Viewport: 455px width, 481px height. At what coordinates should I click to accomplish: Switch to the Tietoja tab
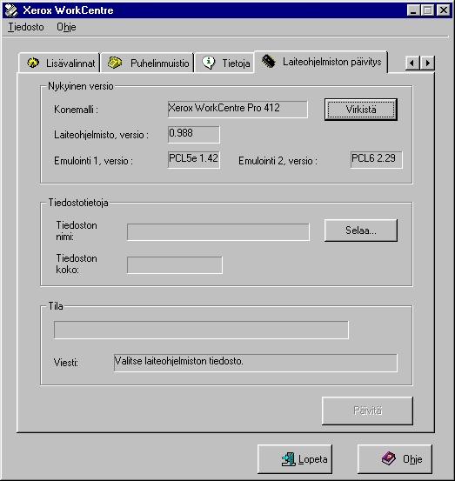pyautogui.click(x=224, y=63)
